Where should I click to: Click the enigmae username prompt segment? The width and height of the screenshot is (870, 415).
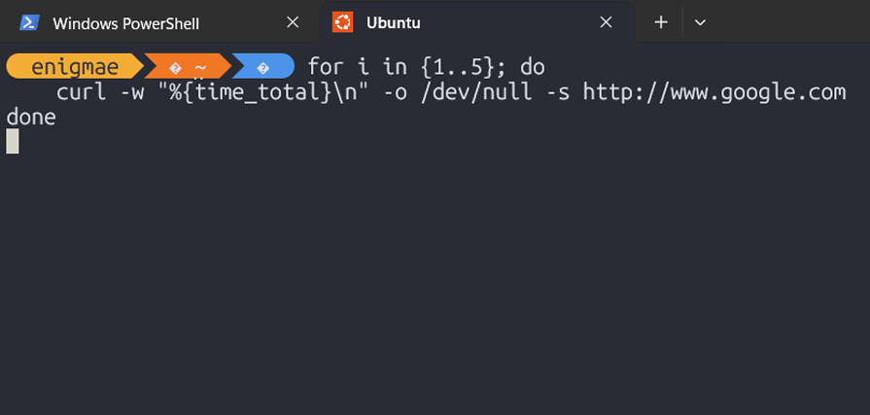[x=75, y=67]
